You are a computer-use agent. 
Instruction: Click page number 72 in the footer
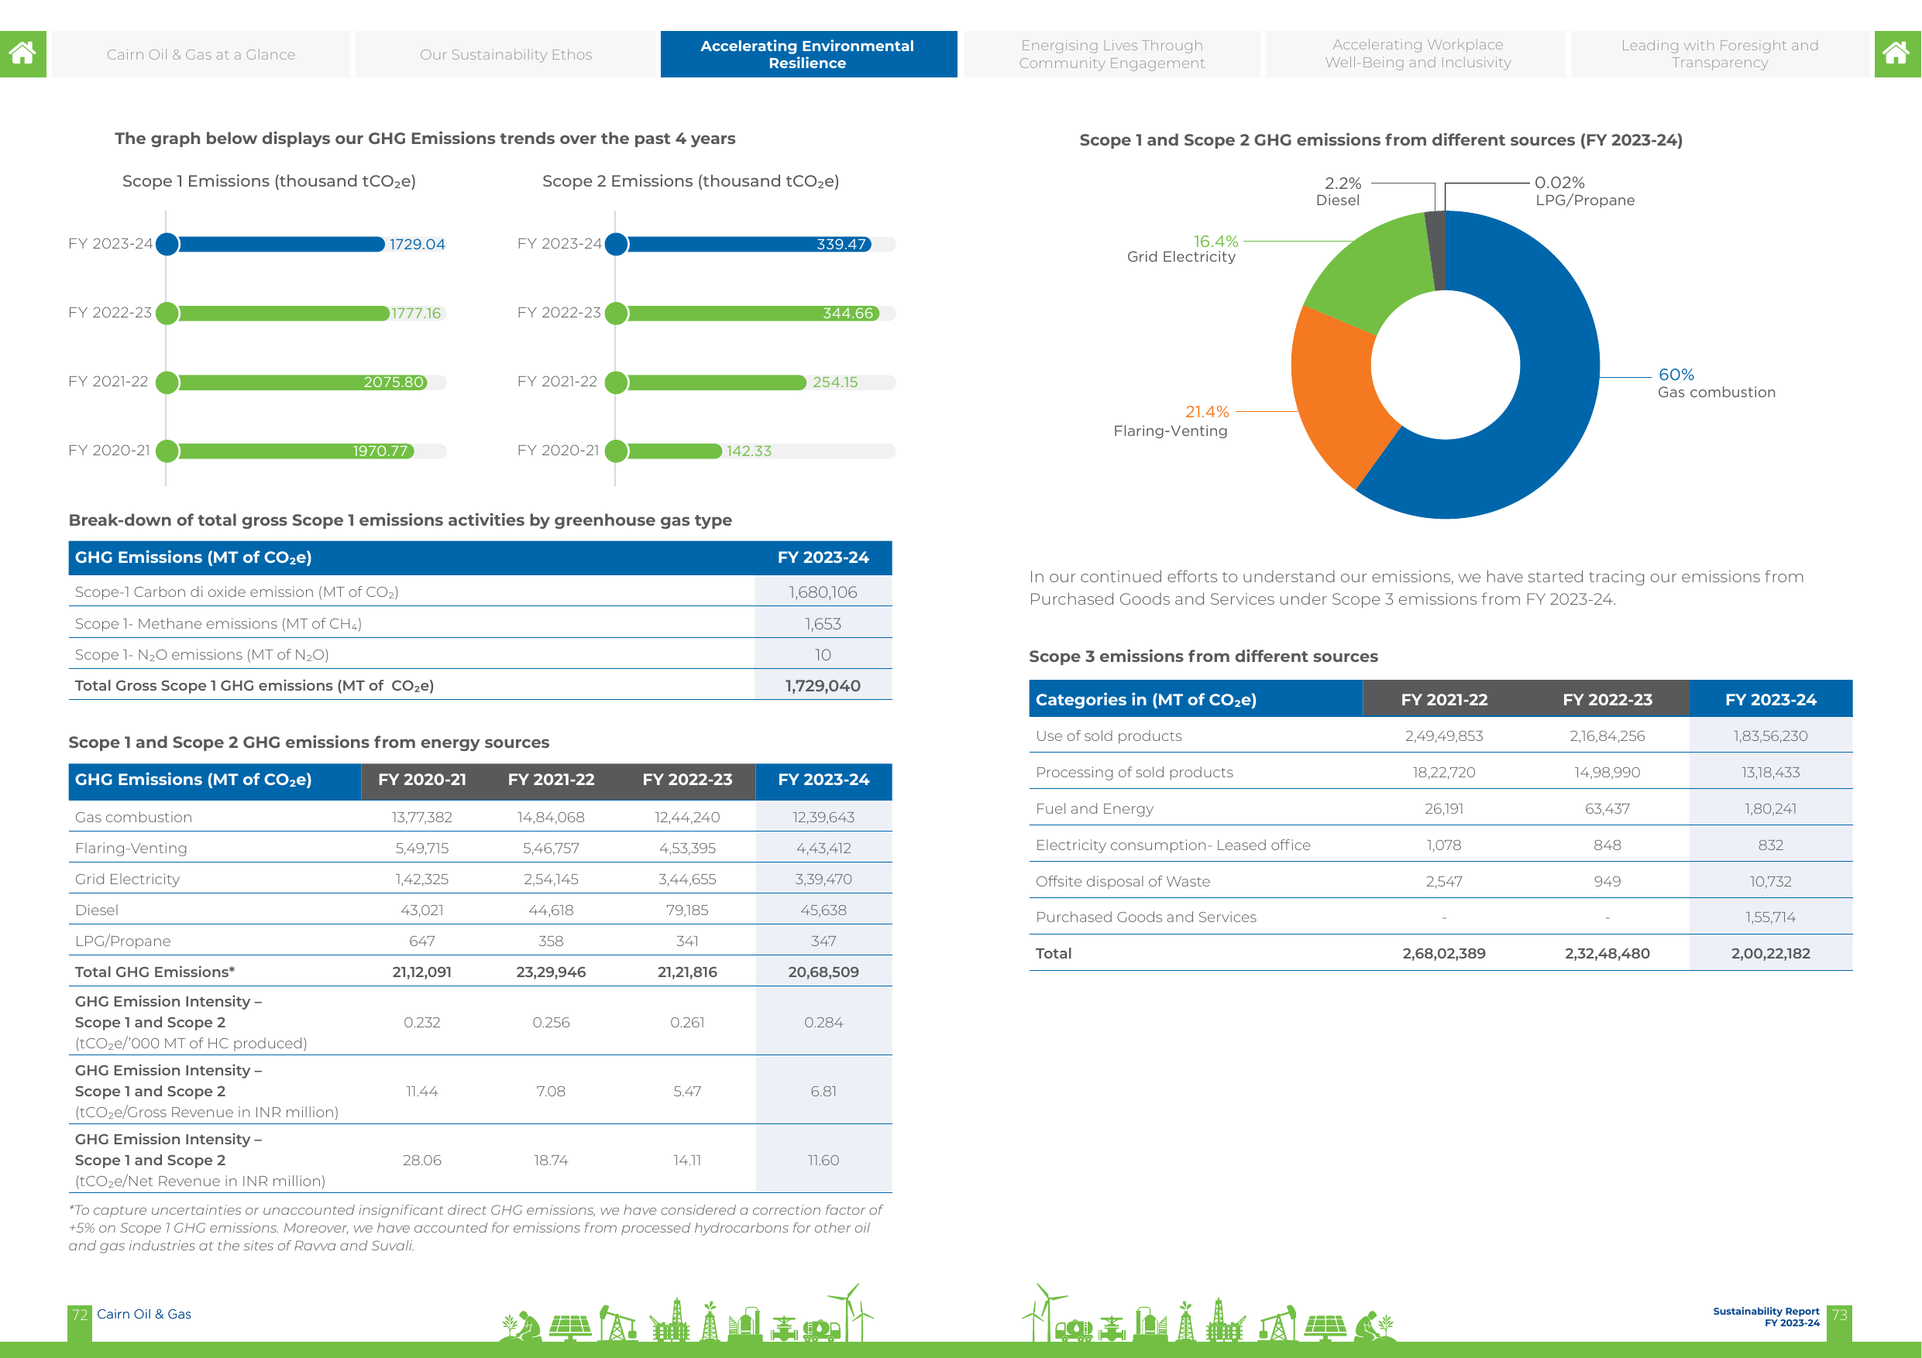pyautogui.click(x=80, y=1315)
